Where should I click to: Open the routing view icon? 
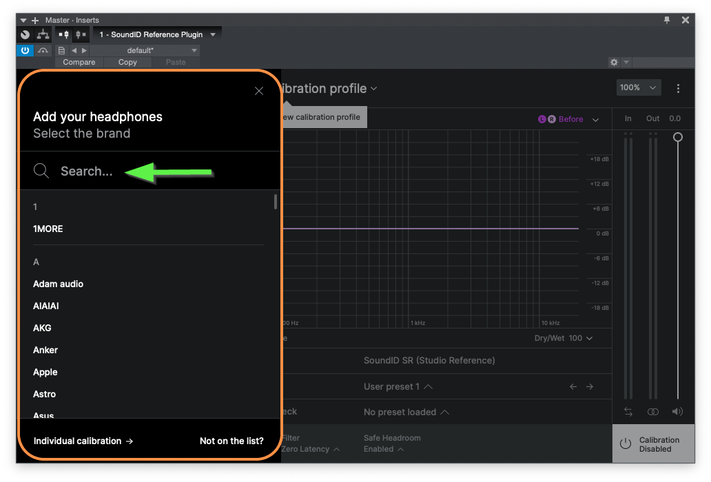(x=43, y=34)
